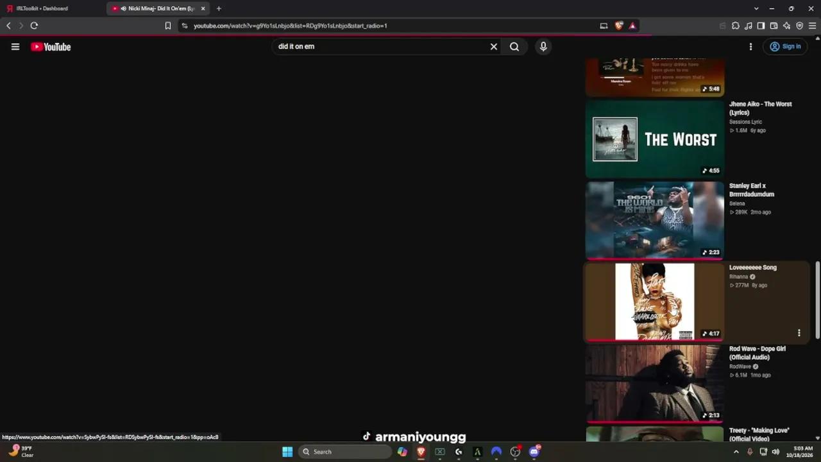Open YouTube settings three-dot menu near Sign in
The image size is (821, 462).
[x=750, y=46]
